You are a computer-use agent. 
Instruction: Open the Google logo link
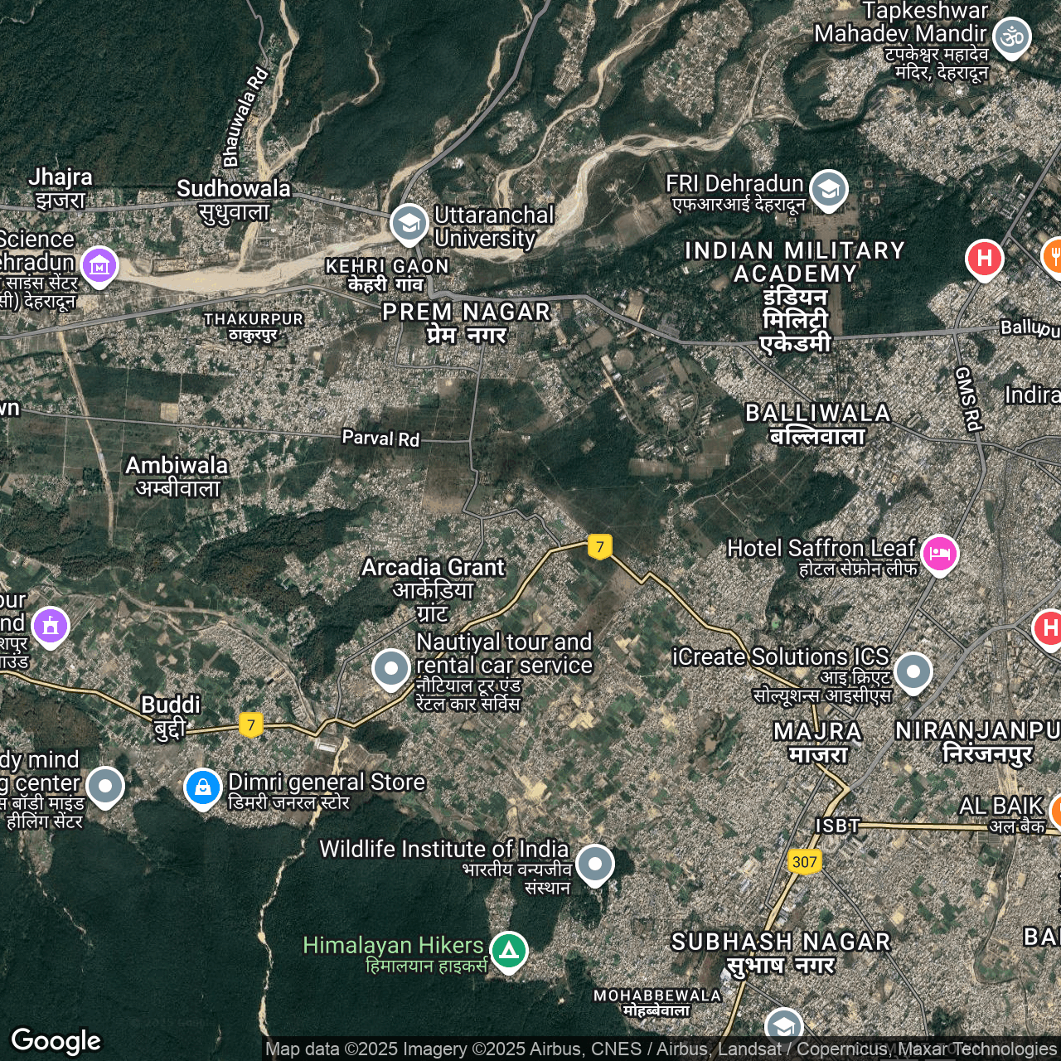click(56, 1041)
